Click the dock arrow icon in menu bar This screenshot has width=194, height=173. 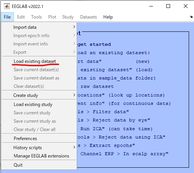(191, 17)
